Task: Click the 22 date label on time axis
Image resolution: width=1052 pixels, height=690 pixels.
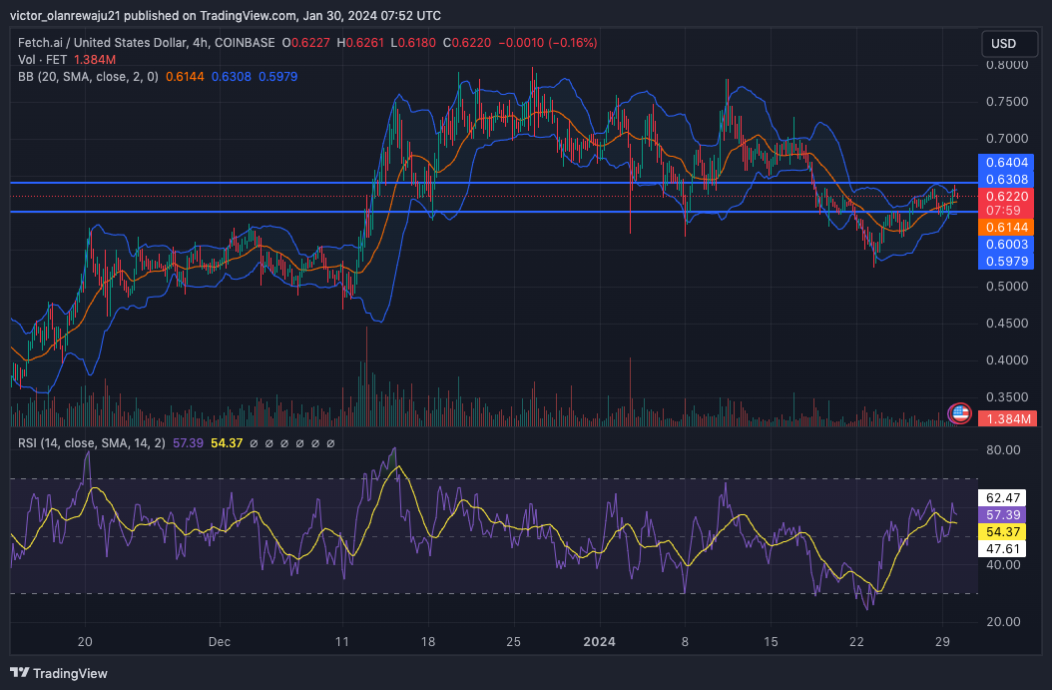Action: (856, 642)
